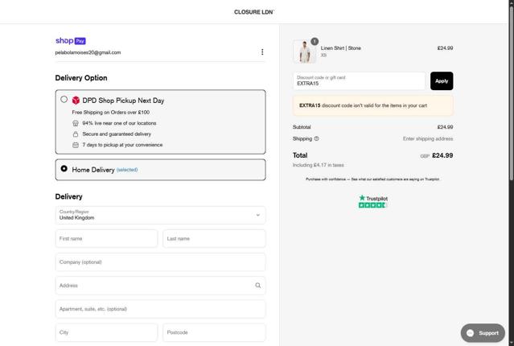
Task: Click the pelabolamoises20@gmail.com email text
Action: click(x=88, y=52)
